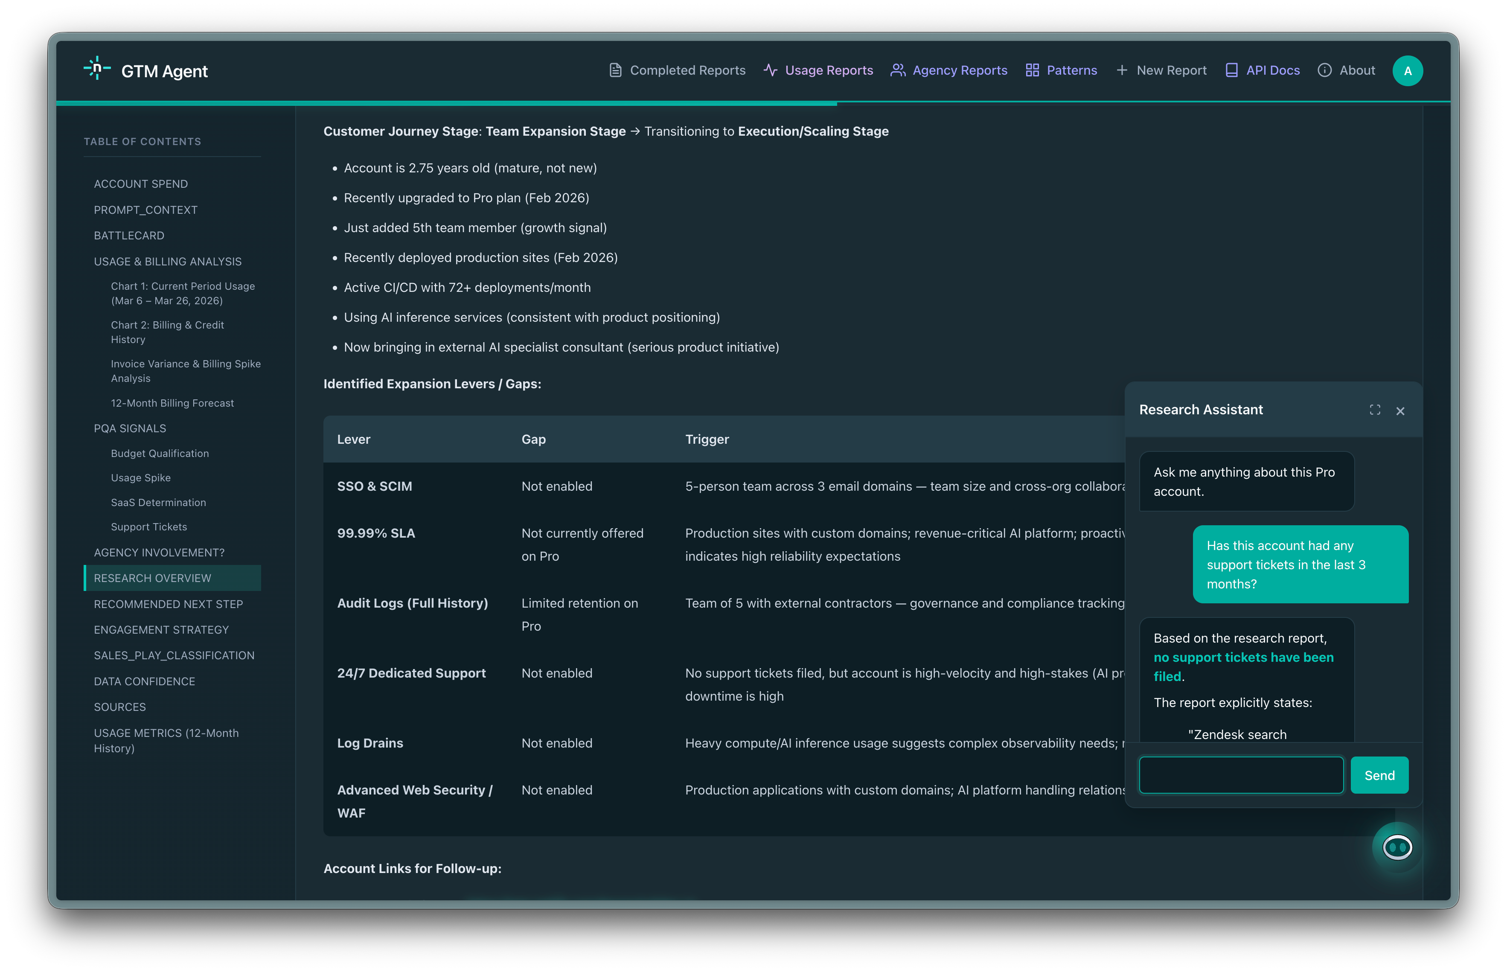This screenshot has height=972, width=1507.
Task: Close the Research Assistant chat panel
Action: tap(1400, 411)
